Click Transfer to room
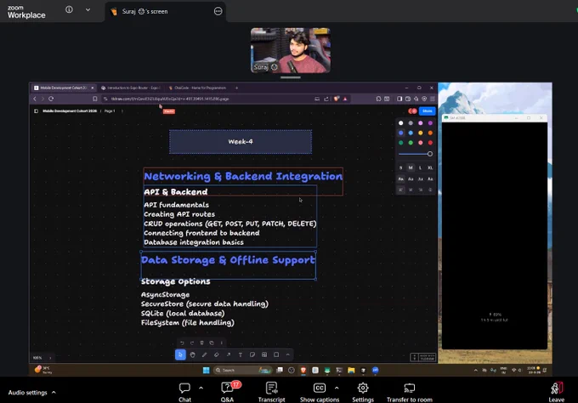The height and width of the screenshot is (403, 578). point(410,392)
